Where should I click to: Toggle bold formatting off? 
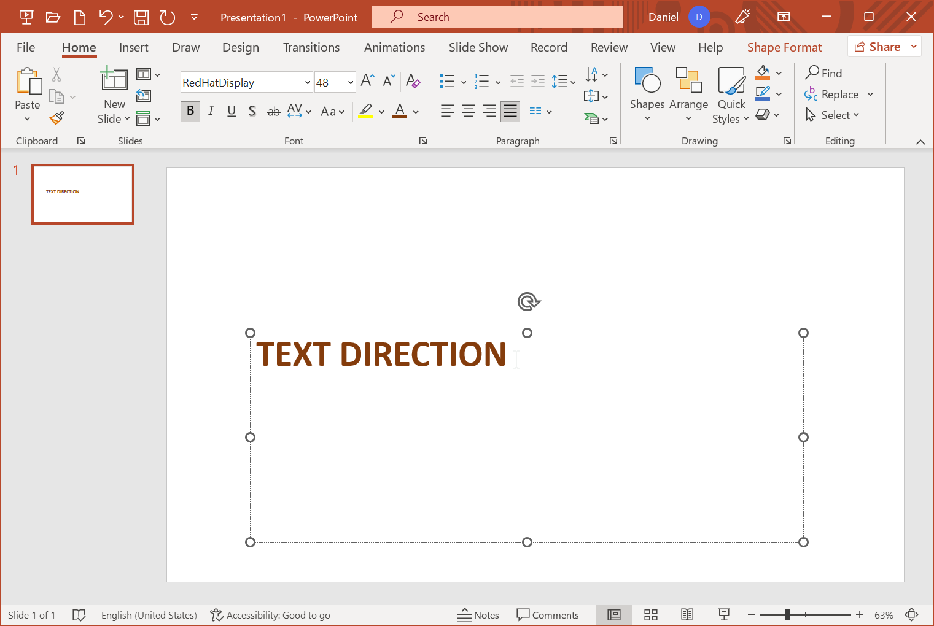pyautogui.click(x=190, y=111)
